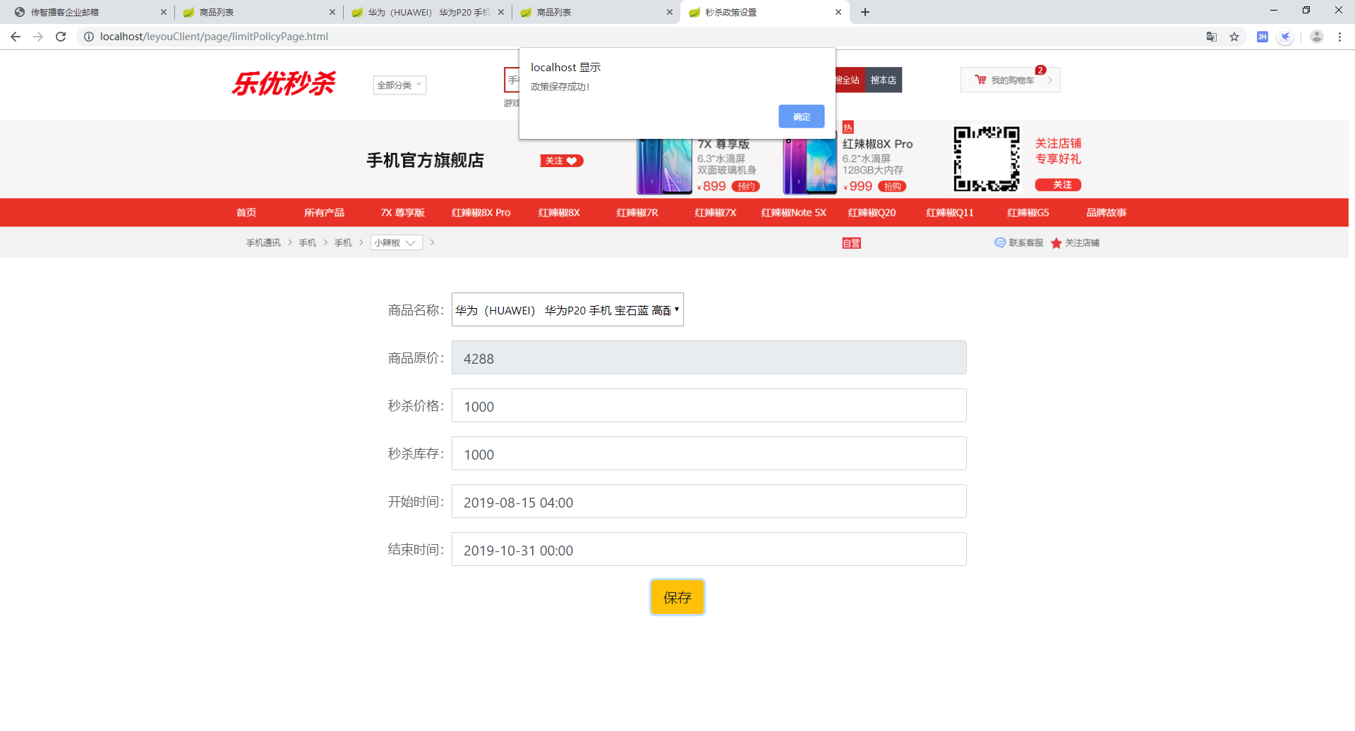Click the 7X 尊享版 phone image
Screen dimensions: 1355x731
664,166
